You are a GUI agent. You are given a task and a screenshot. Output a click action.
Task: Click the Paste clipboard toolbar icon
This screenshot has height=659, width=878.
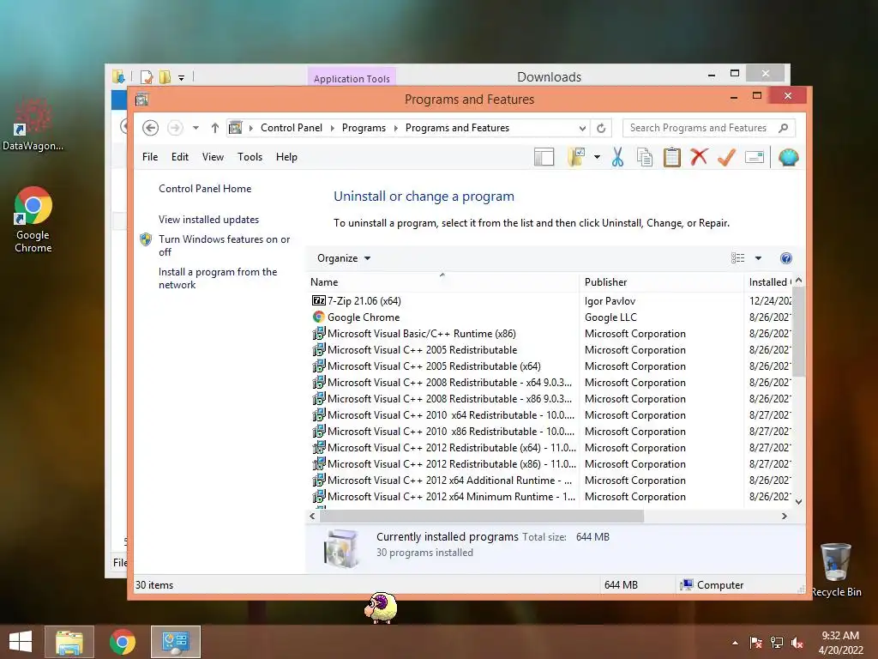[672, 158]
